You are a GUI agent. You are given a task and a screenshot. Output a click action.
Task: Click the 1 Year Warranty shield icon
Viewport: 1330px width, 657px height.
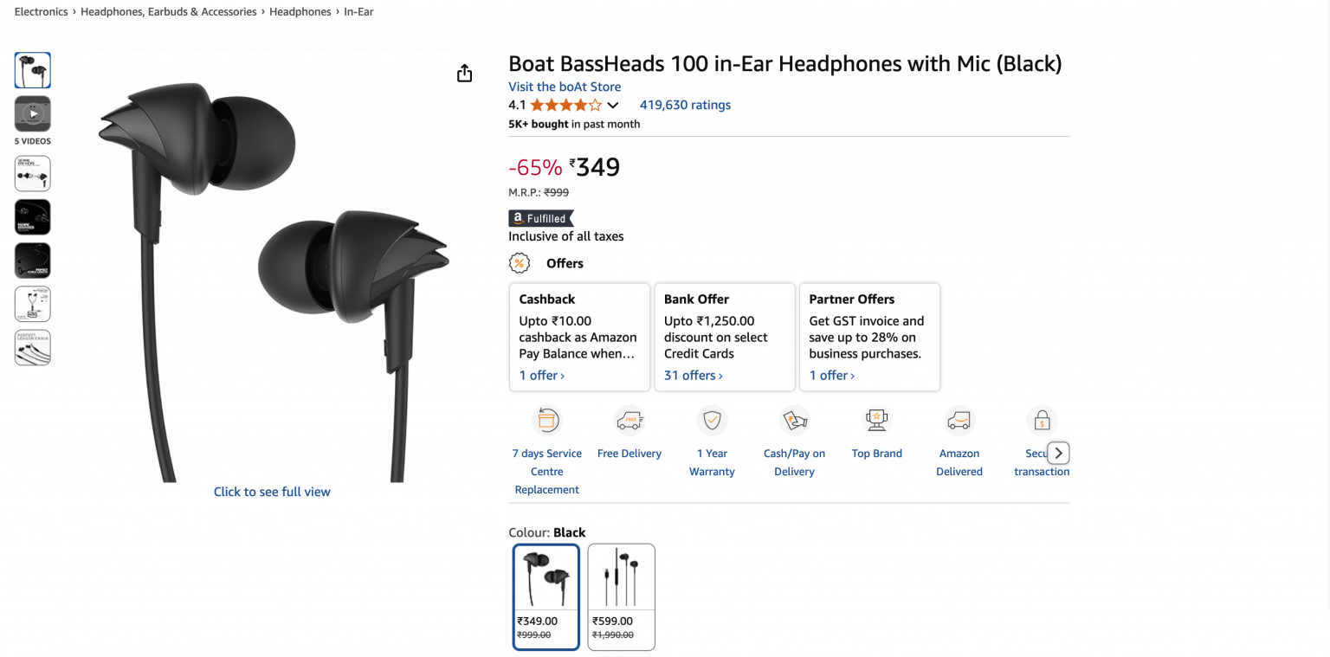[x=712, y=421]
